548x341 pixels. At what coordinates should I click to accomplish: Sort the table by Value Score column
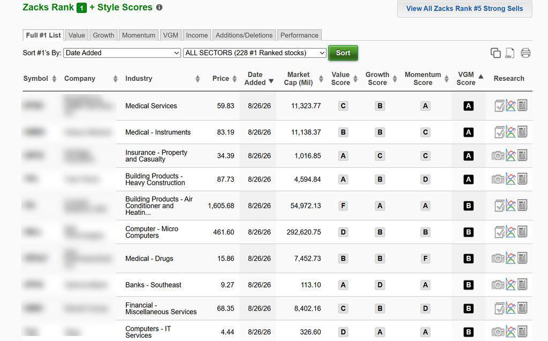[x=344, y=78]
